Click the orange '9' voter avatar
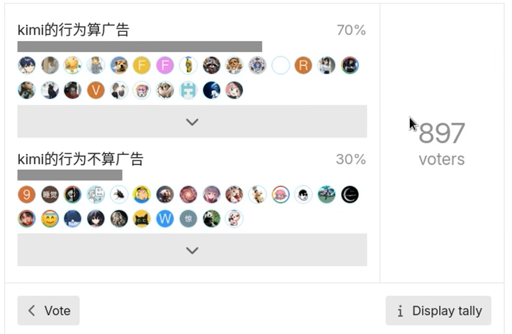This screenshot has width=512, height=334. point(27,195)
